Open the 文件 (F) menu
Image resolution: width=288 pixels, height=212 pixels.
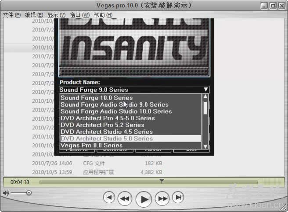coord(12,15)
